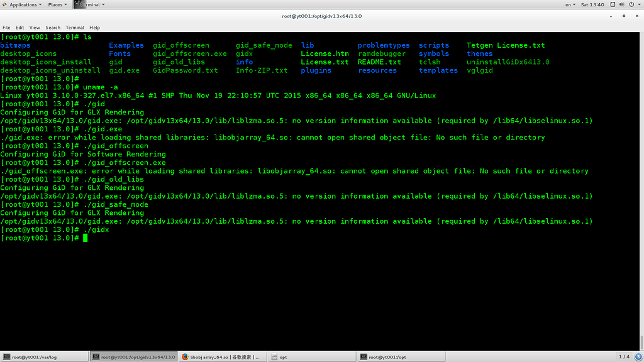Open the Edit menu

point(20,28)
